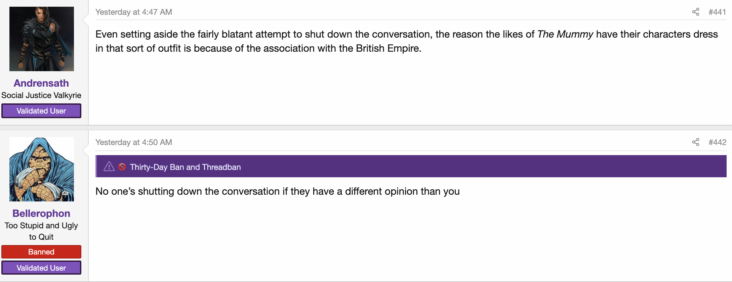The width and height of the screenshot is (732, 282).
Task: Open Bellerophon's profile via username
Action: click(41, 213)
